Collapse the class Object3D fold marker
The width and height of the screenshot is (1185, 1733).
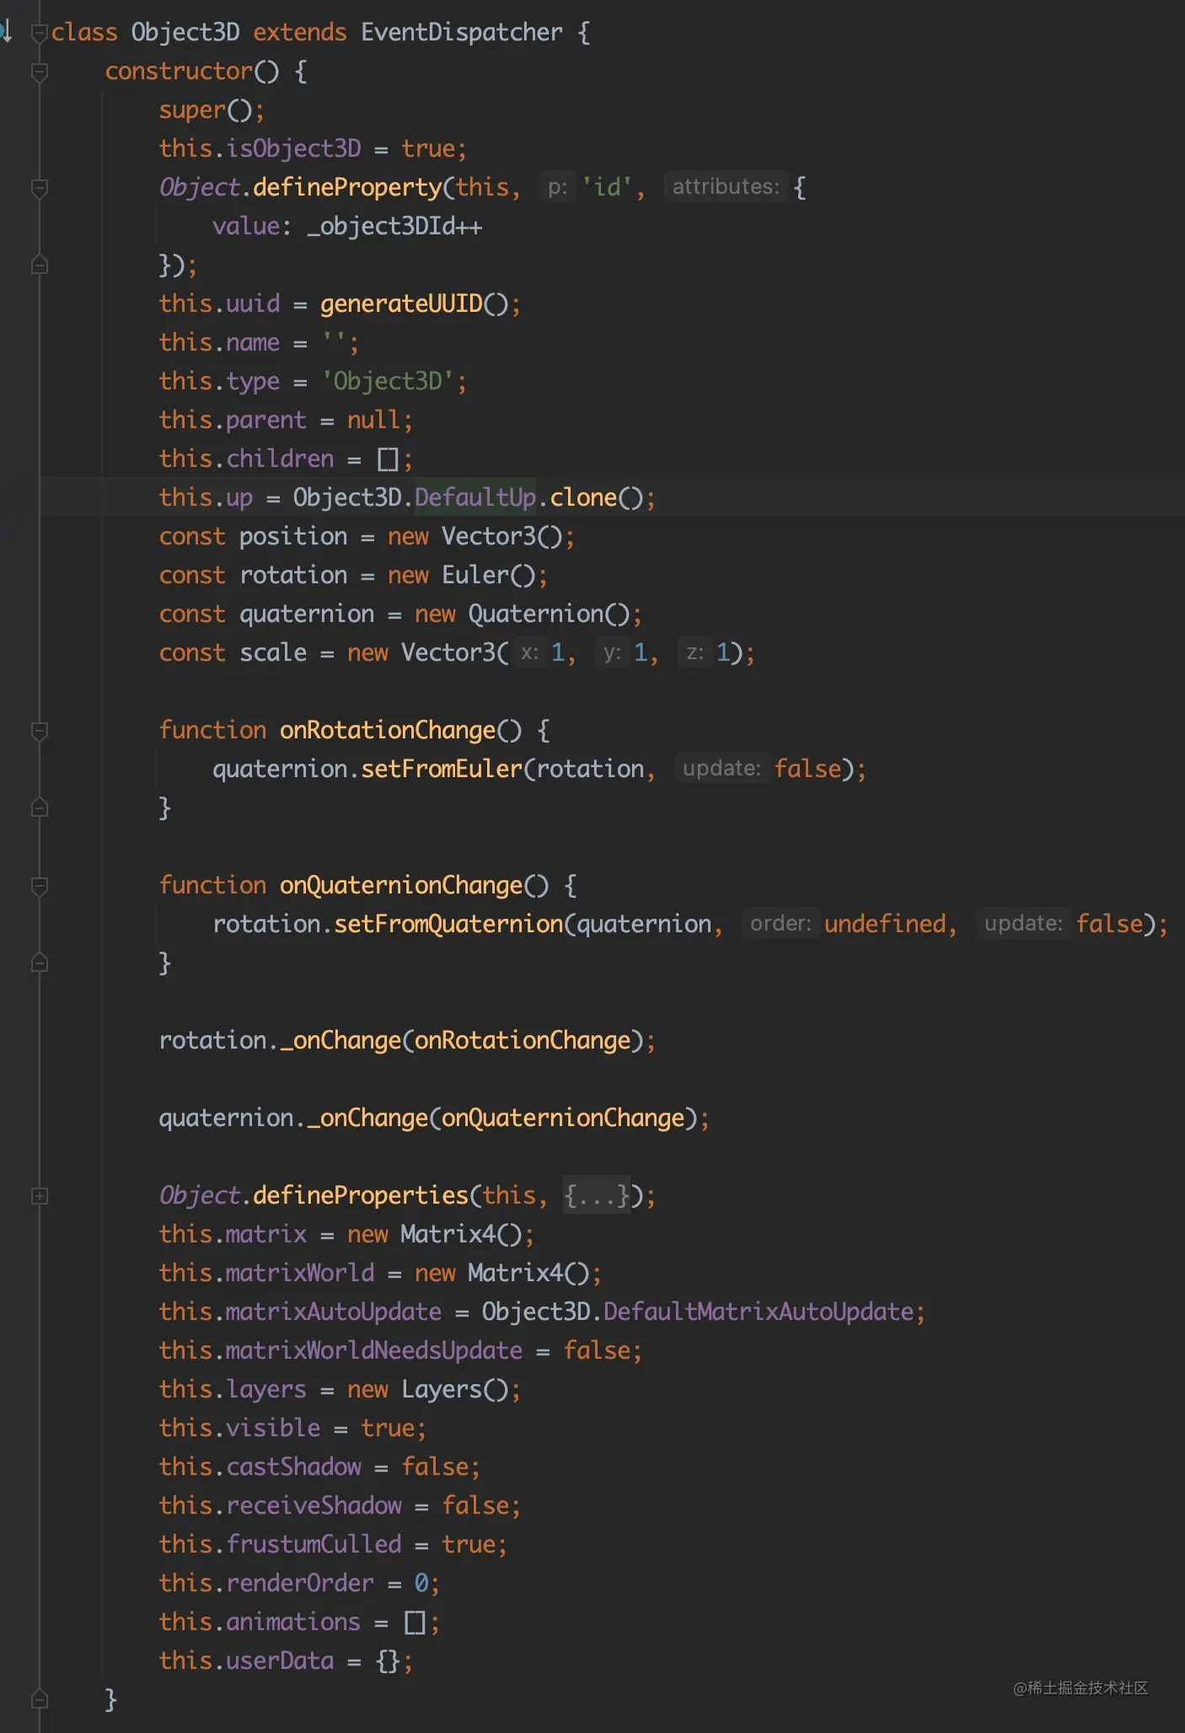(x=39, y=33)
